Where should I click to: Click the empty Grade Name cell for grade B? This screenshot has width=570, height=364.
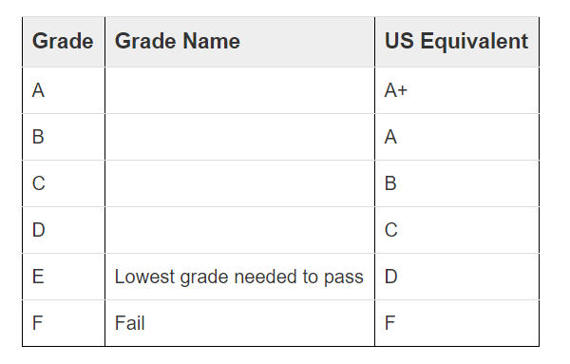(240, 137)
